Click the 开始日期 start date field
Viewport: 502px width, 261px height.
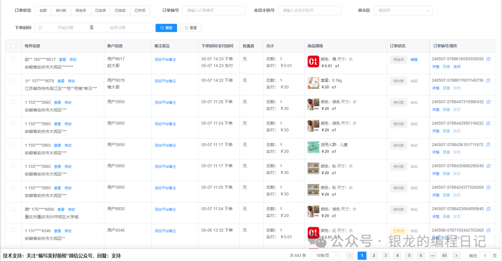pyautogui.click(x=66, y=28)
